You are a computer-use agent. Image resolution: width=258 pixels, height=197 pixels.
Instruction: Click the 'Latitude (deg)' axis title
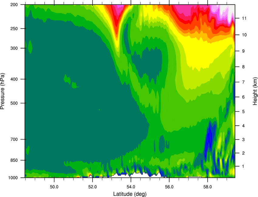(130, 194)
